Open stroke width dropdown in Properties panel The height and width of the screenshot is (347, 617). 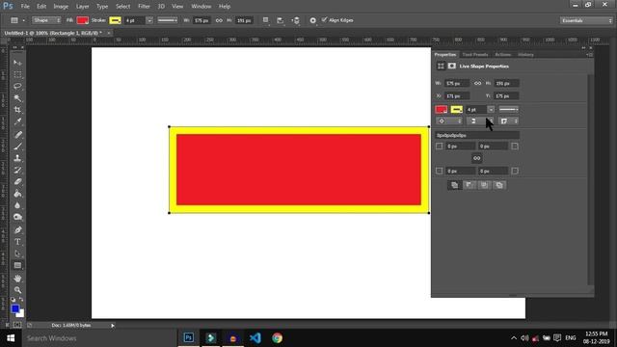click(x=491, y=109)
